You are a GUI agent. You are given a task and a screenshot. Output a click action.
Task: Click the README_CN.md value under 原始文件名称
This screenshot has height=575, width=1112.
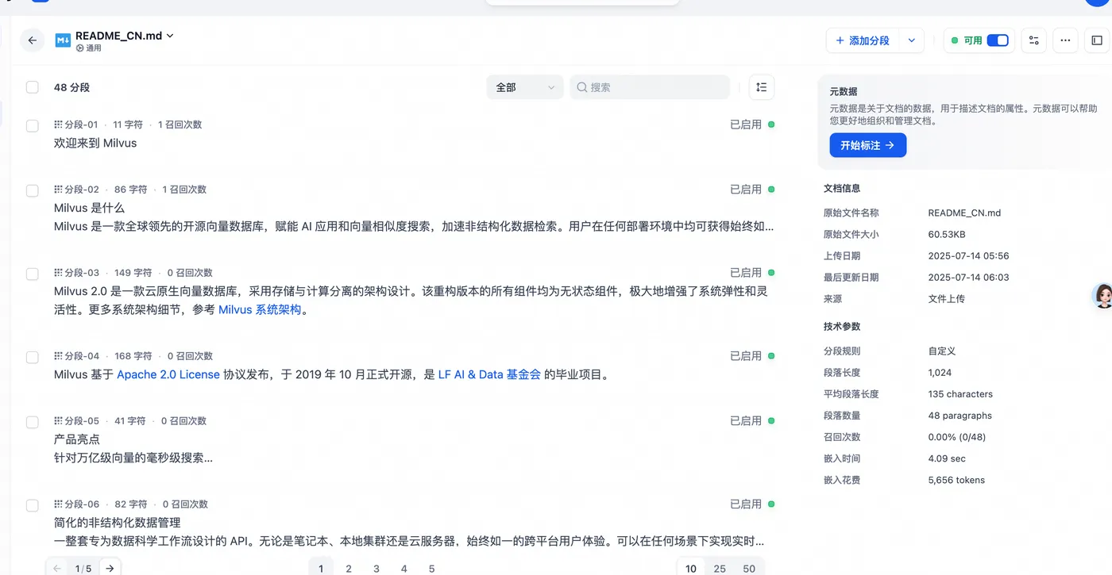[964, 213]
